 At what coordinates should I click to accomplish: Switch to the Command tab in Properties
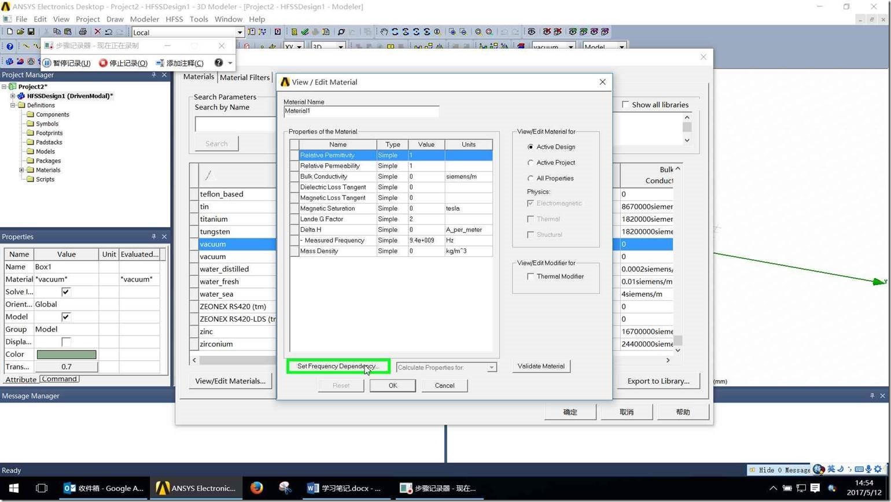[59, 379]
